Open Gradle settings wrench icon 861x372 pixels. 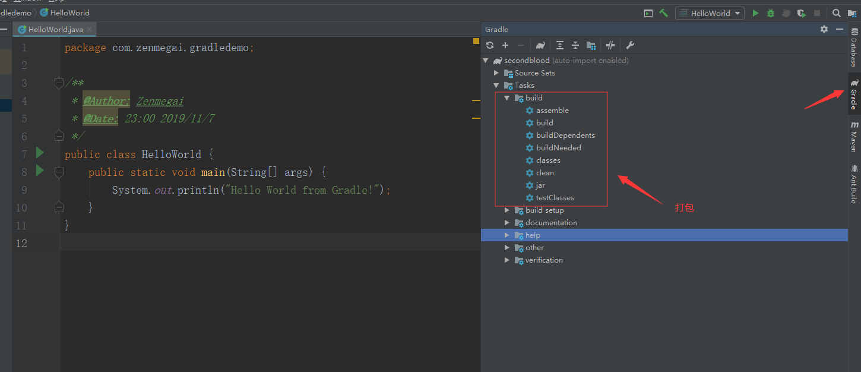(630, 45)
